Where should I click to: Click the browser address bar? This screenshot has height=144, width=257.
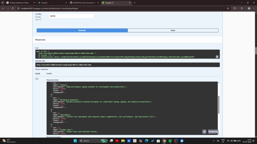click(121, 9)
